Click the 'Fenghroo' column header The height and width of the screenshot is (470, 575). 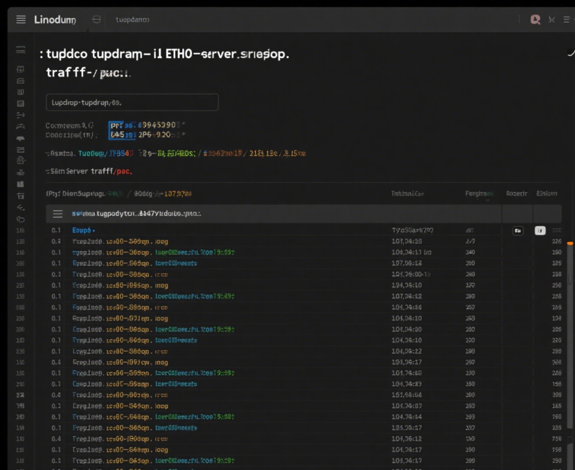pyautogui.click(x=479, y=194)
